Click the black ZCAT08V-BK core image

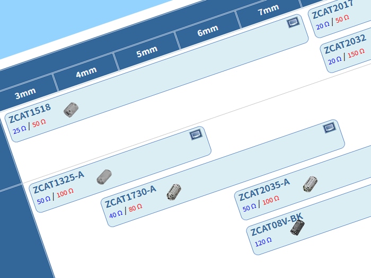coord(297,227)
